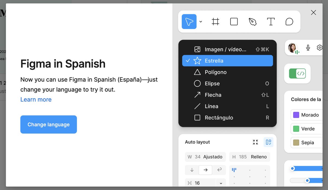Click the collapse arrows icon in Auto layout
The image size is (328, 190).
(255, 142)
